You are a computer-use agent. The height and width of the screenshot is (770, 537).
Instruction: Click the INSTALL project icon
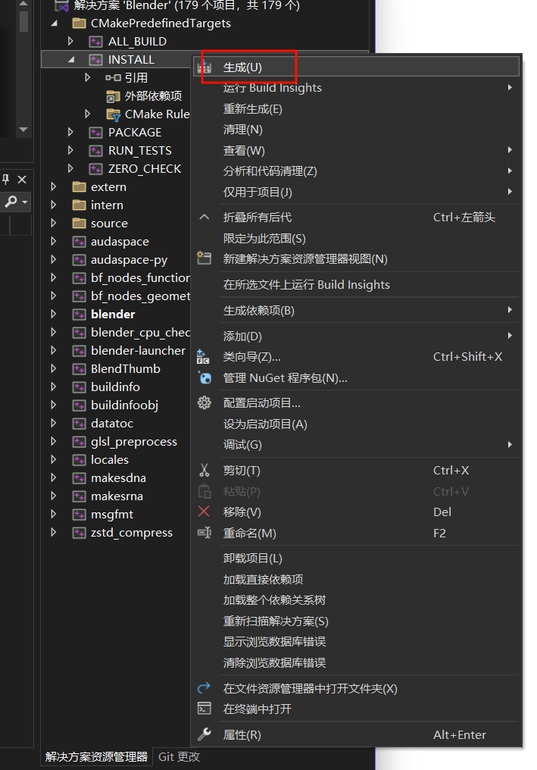pos(95,60)
